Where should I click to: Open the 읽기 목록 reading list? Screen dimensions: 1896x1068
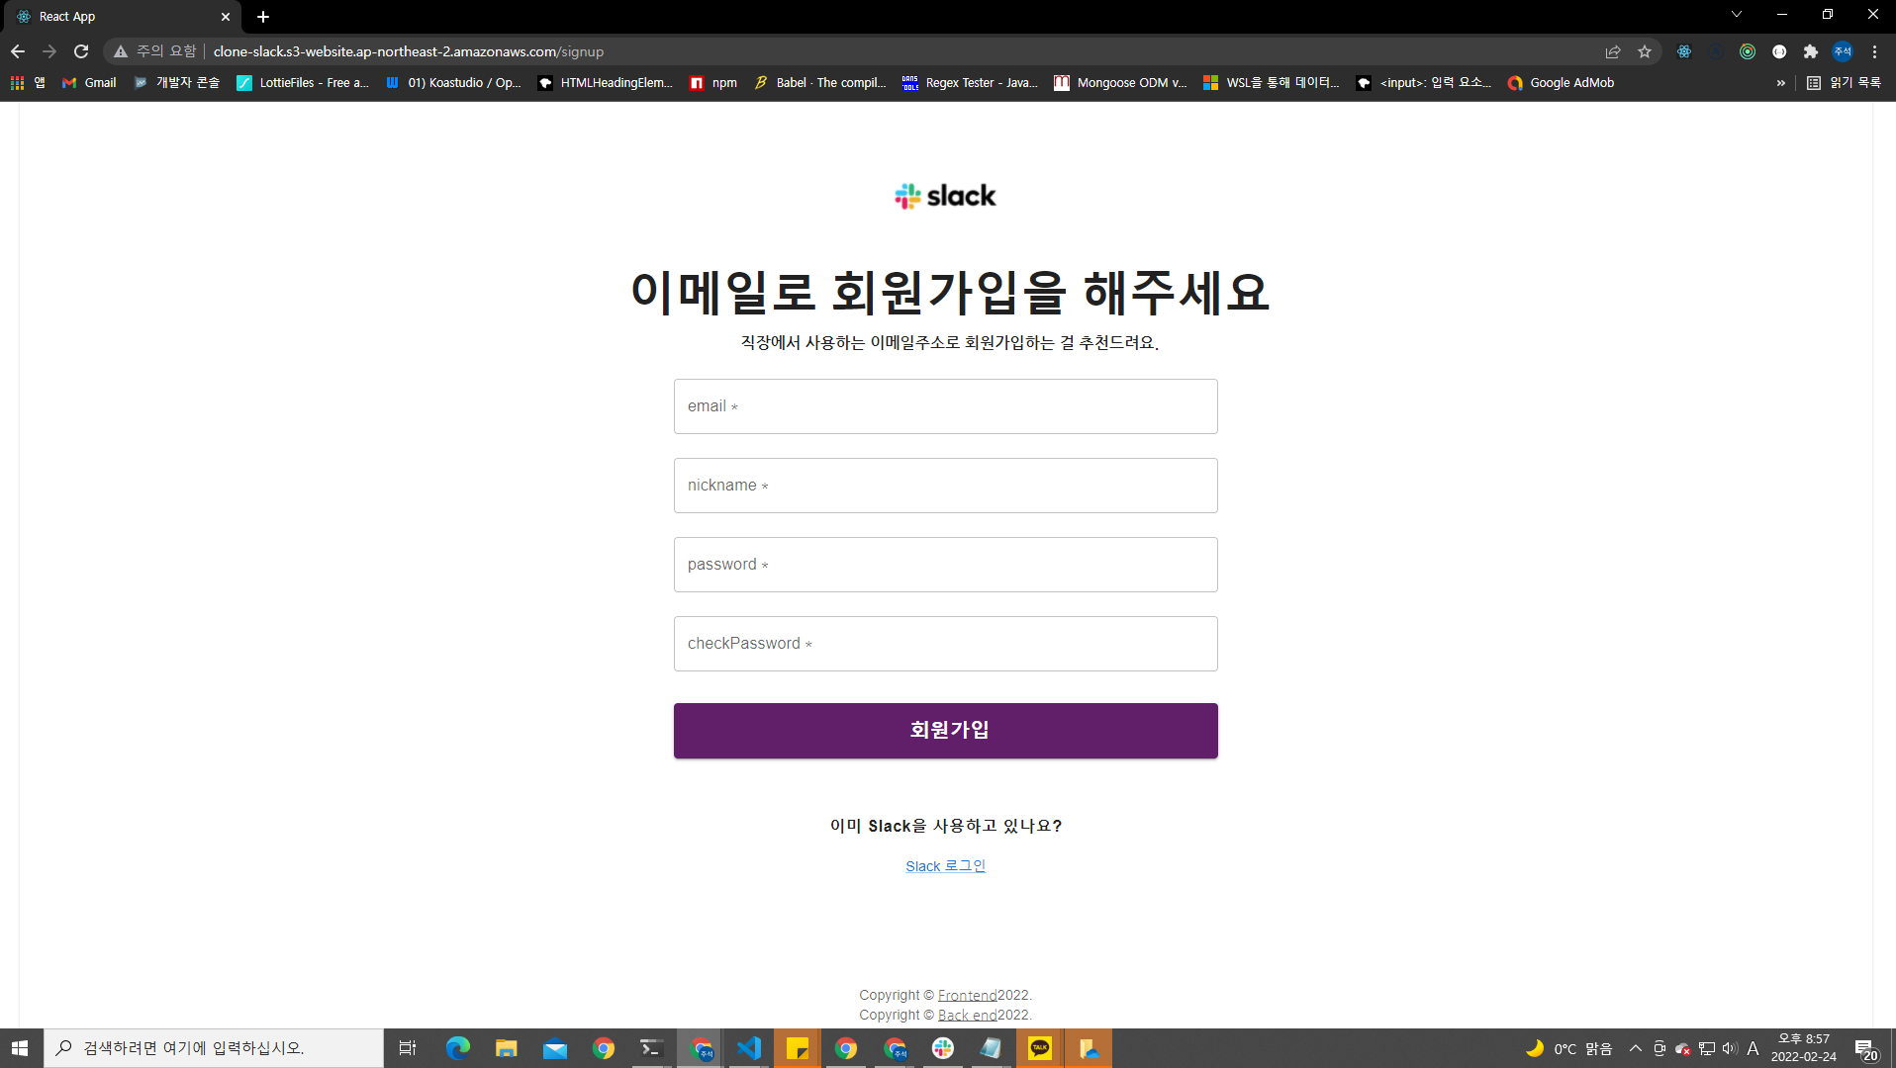[1845, 83]
